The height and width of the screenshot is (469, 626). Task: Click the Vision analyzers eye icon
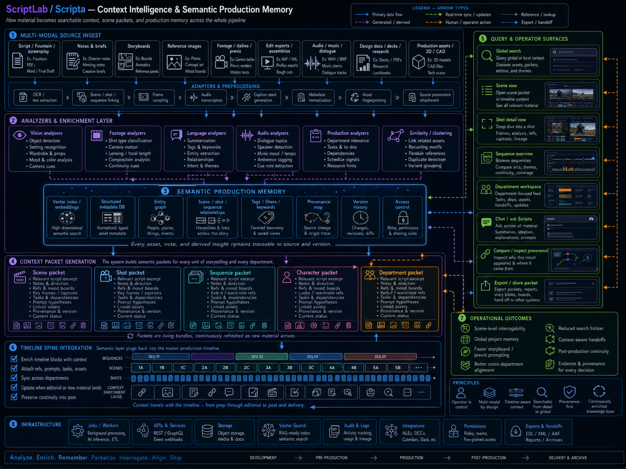click(19, 135)
